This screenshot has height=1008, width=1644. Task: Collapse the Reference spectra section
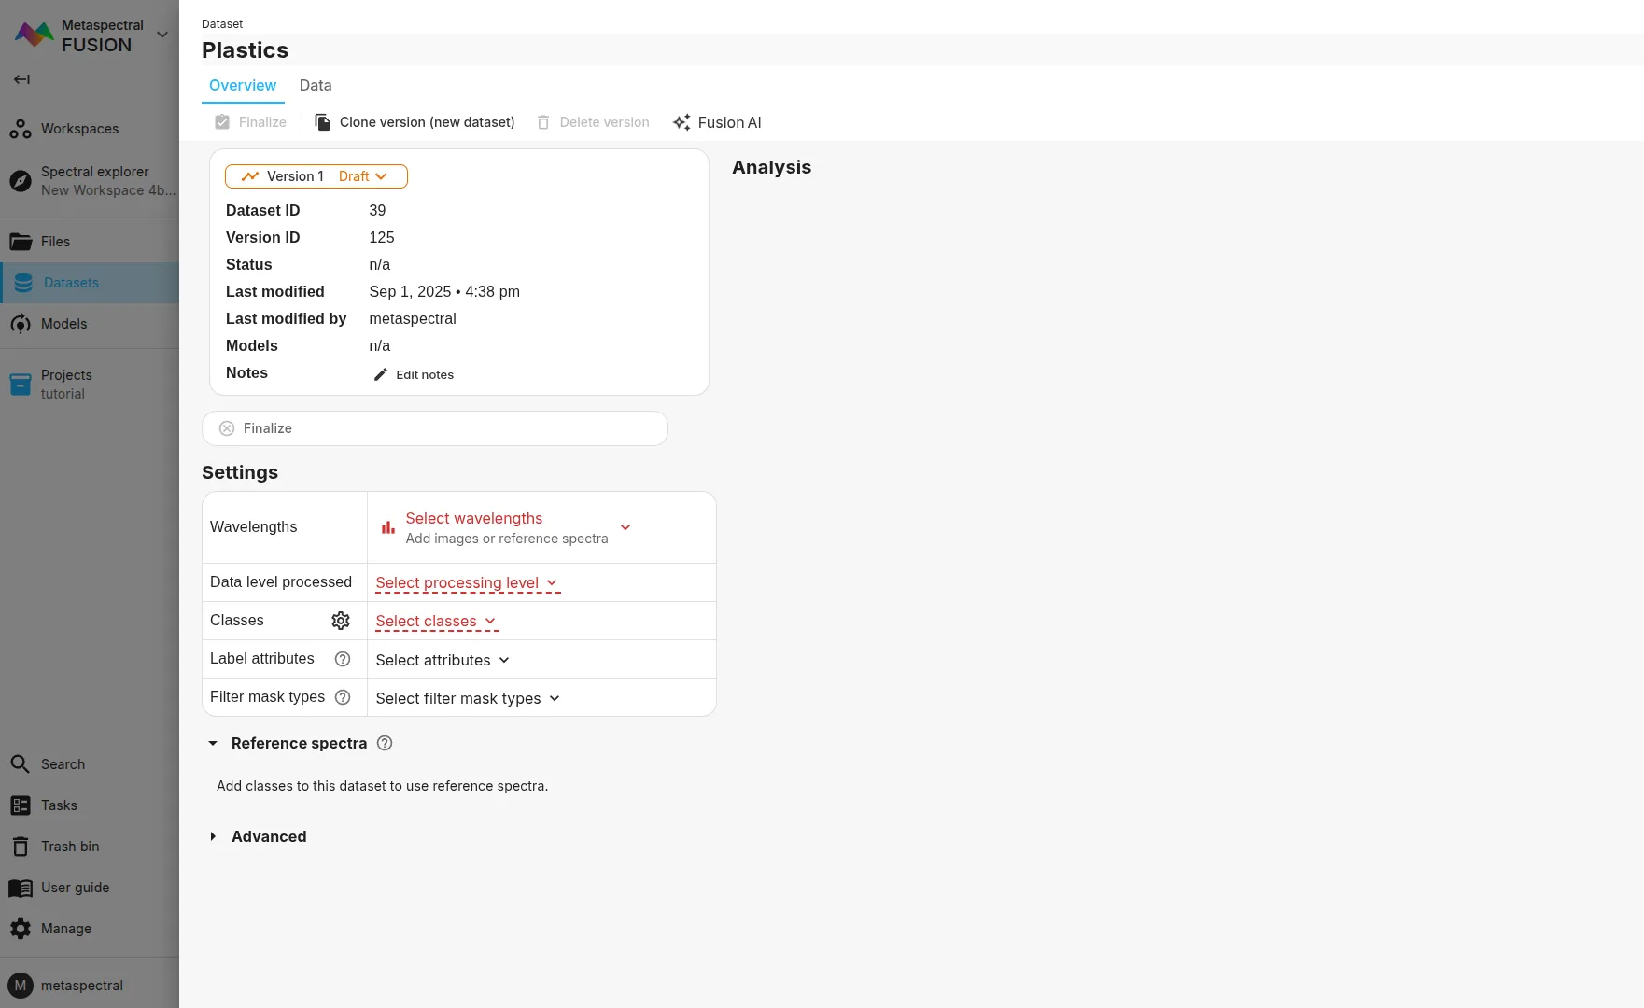point(213,744)
